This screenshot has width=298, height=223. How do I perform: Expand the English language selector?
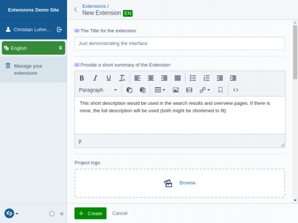(34, 48)
